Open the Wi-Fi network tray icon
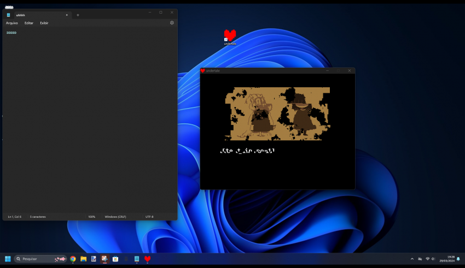 pos(427,259)
